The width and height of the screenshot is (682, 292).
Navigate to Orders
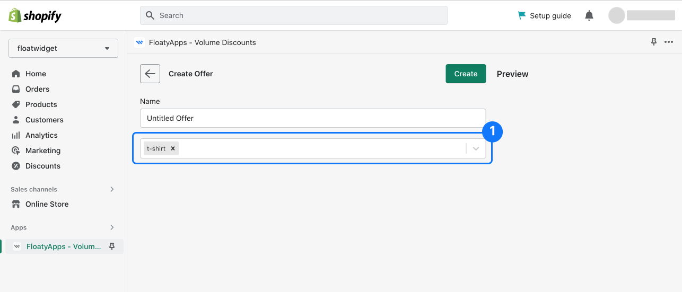pos(37,89)
